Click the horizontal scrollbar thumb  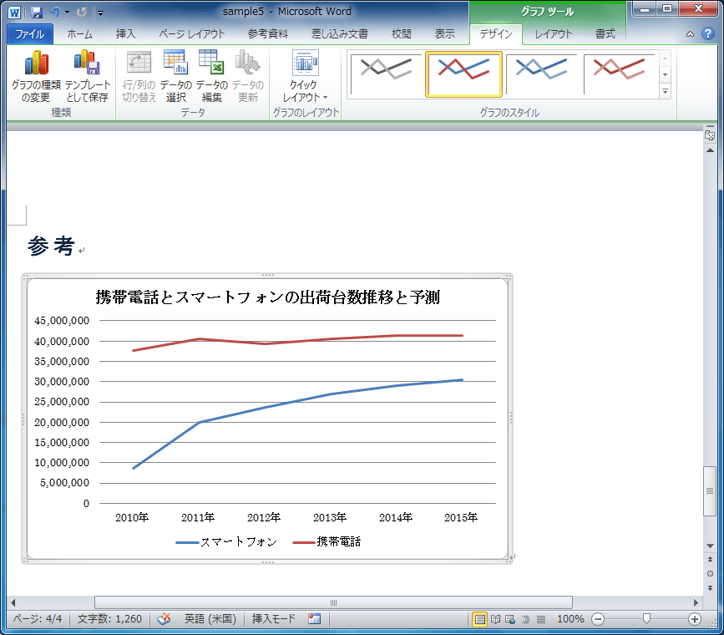pos(333,602)
